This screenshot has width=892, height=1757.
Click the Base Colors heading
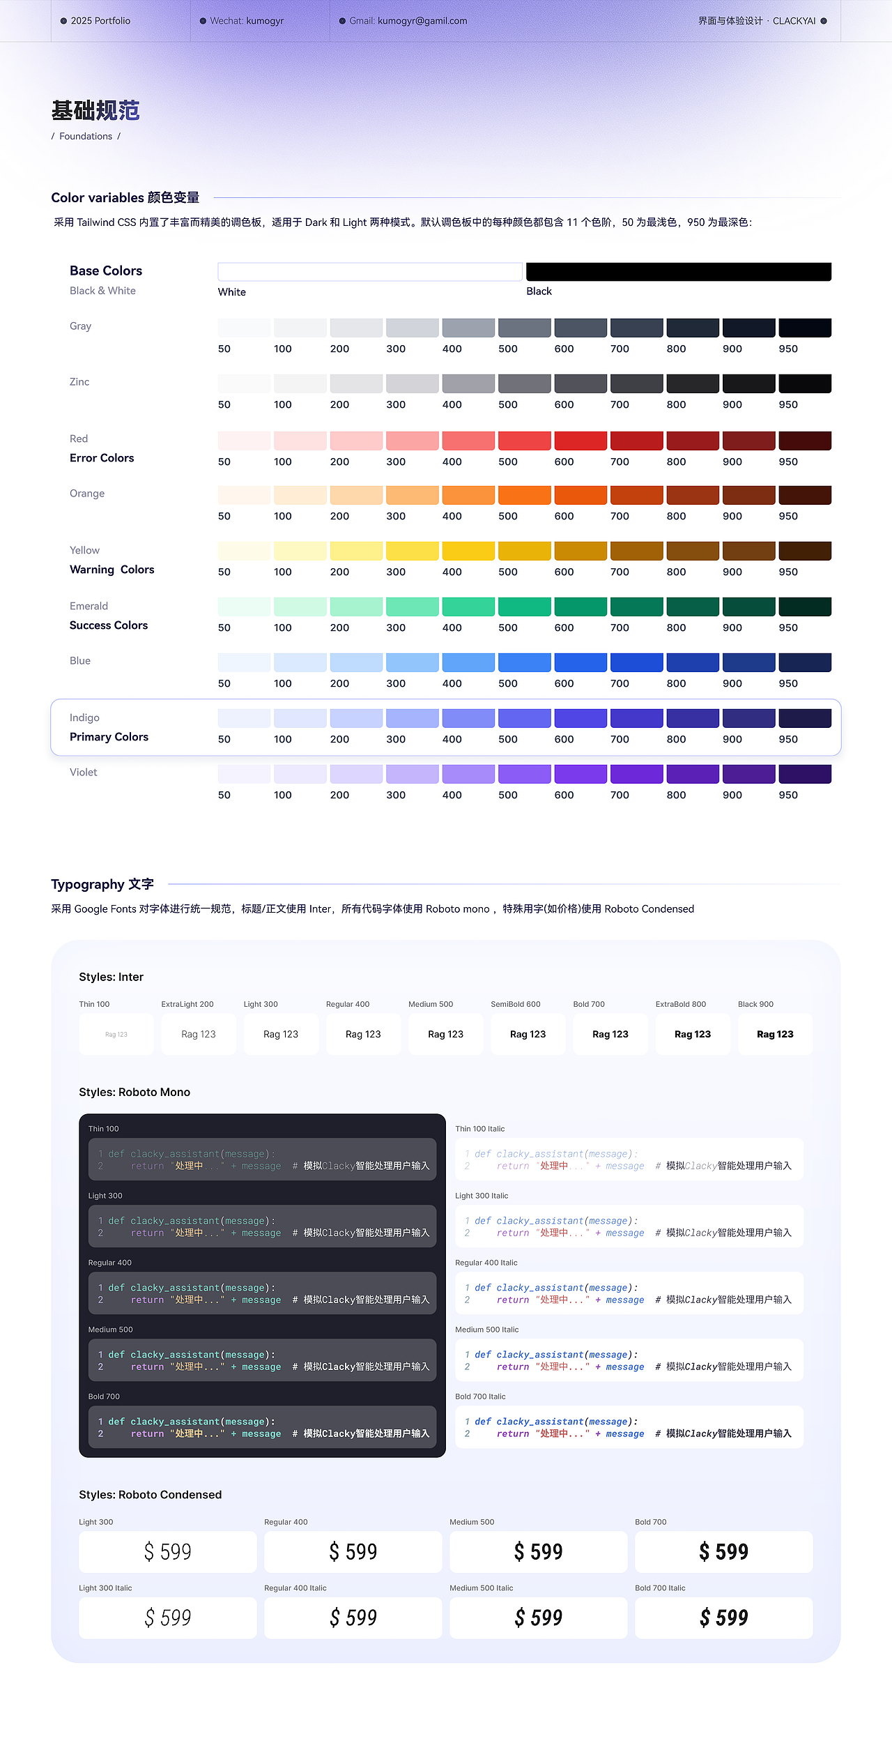(106, 271)
